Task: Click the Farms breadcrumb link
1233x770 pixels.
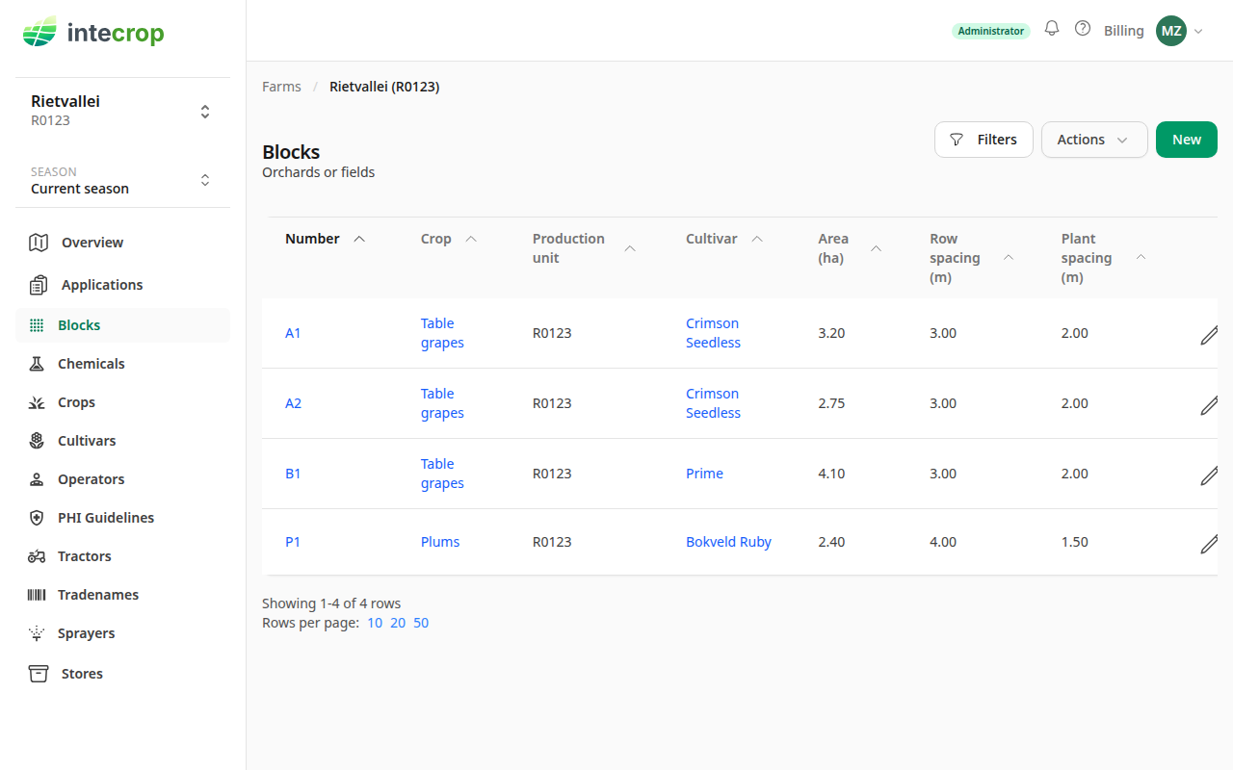Action: [x=281, y=87]
